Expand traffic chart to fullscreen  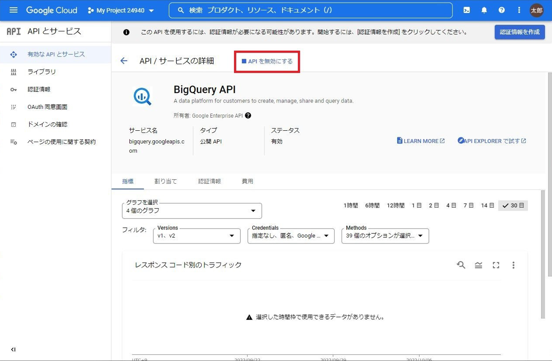[496, 265]
